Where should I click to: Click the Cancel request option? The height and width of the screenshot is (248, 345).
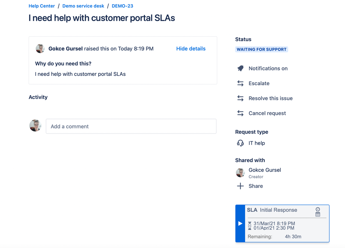pyautogui.click(x=267, y=113)
